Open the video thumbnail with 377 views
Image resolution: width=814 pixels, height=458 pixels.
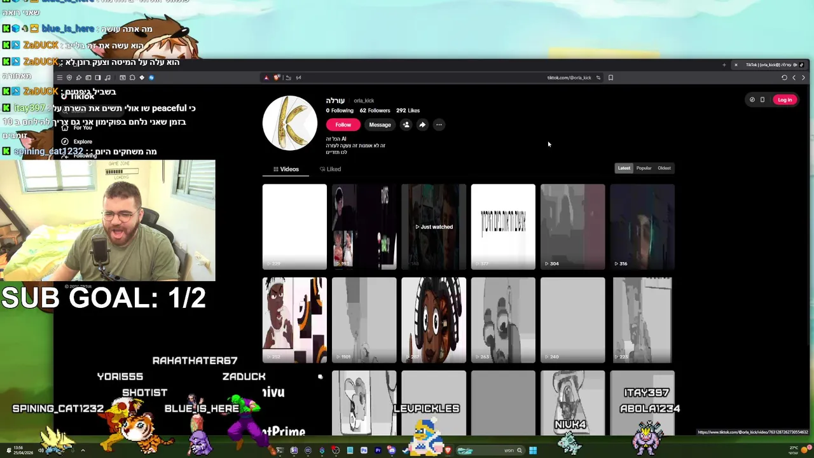tap(503, 226)
